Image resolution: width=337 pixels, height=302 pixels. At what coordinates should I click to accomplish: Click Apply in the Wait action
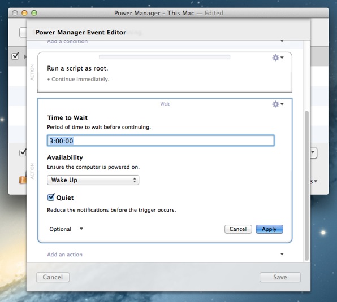[269, 229]
